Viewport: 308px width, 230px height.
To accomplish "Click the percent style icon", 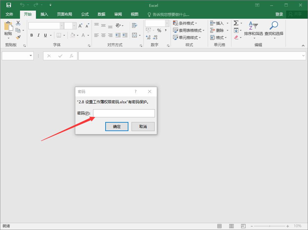I will [159, 30].
